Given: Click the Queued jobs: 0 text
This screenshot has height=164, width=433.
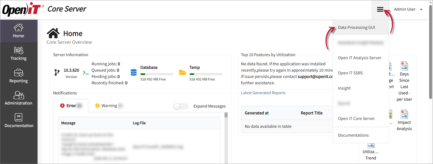Looking at the screenshot, I should (x=105, y=70).
